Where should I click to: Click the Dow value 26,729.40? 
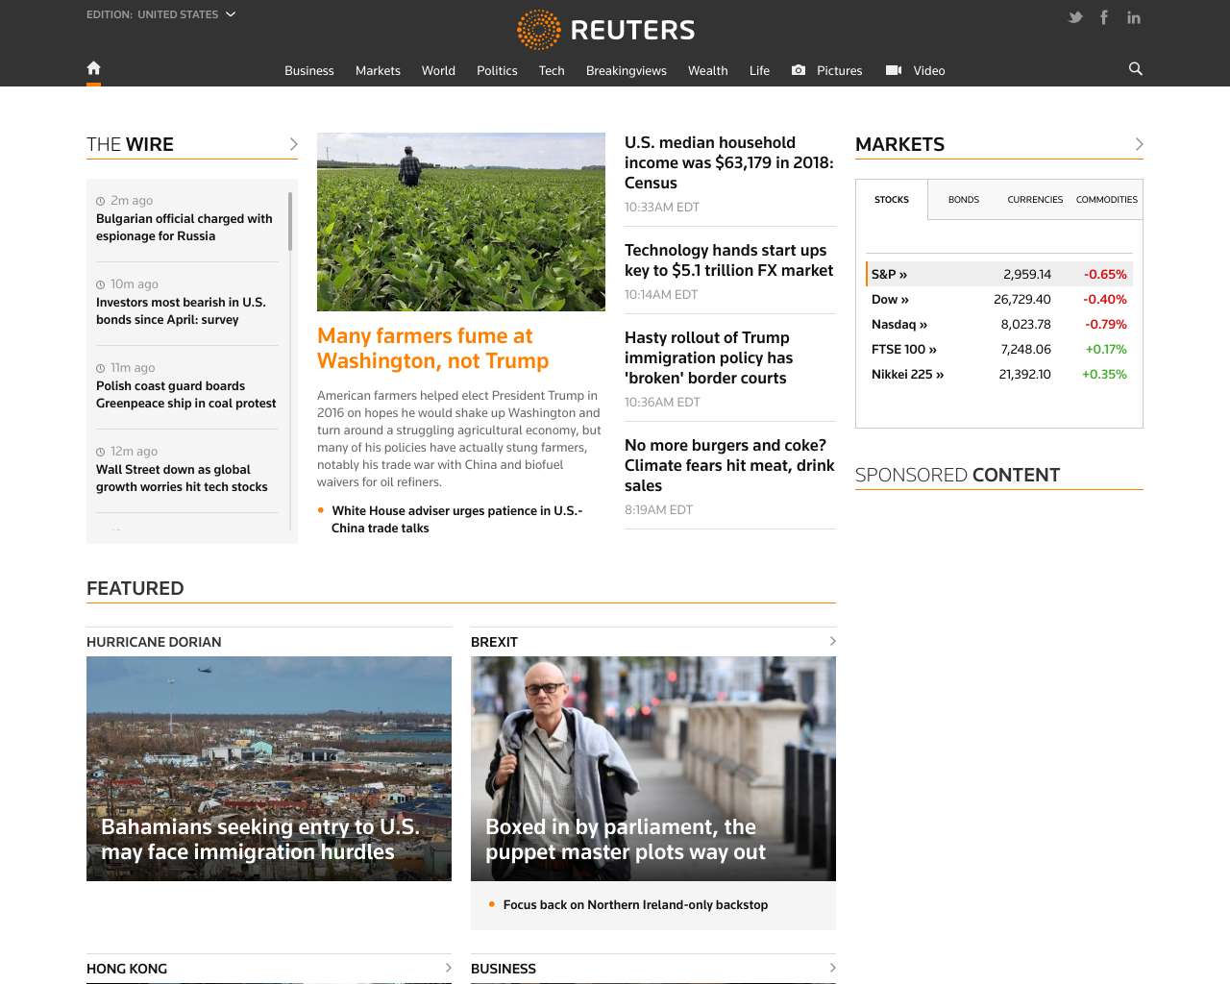pyautogui.click(x=1022, y=299)
